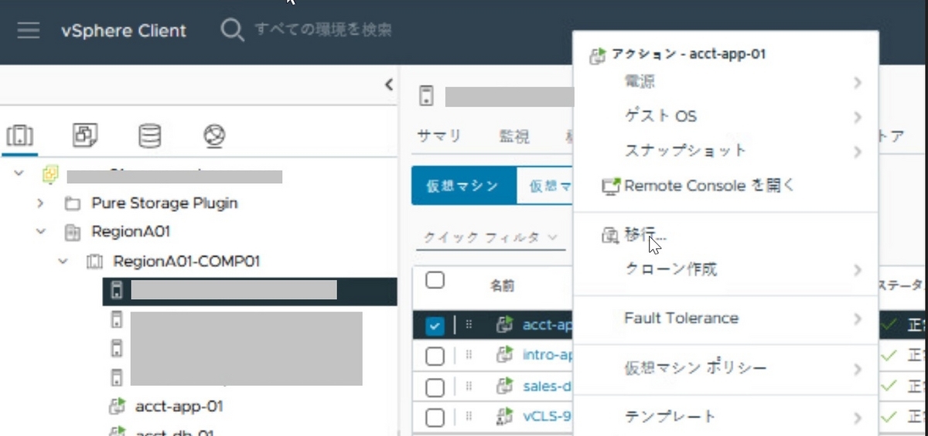
Task: Click the intro-app VM icon in table
Action: click(505, 356)
